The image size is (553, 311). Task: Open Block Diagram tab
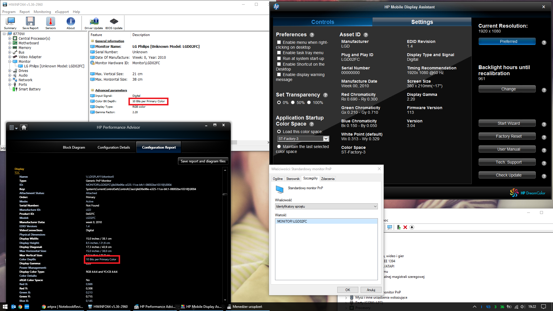click(x=74, y=147)
